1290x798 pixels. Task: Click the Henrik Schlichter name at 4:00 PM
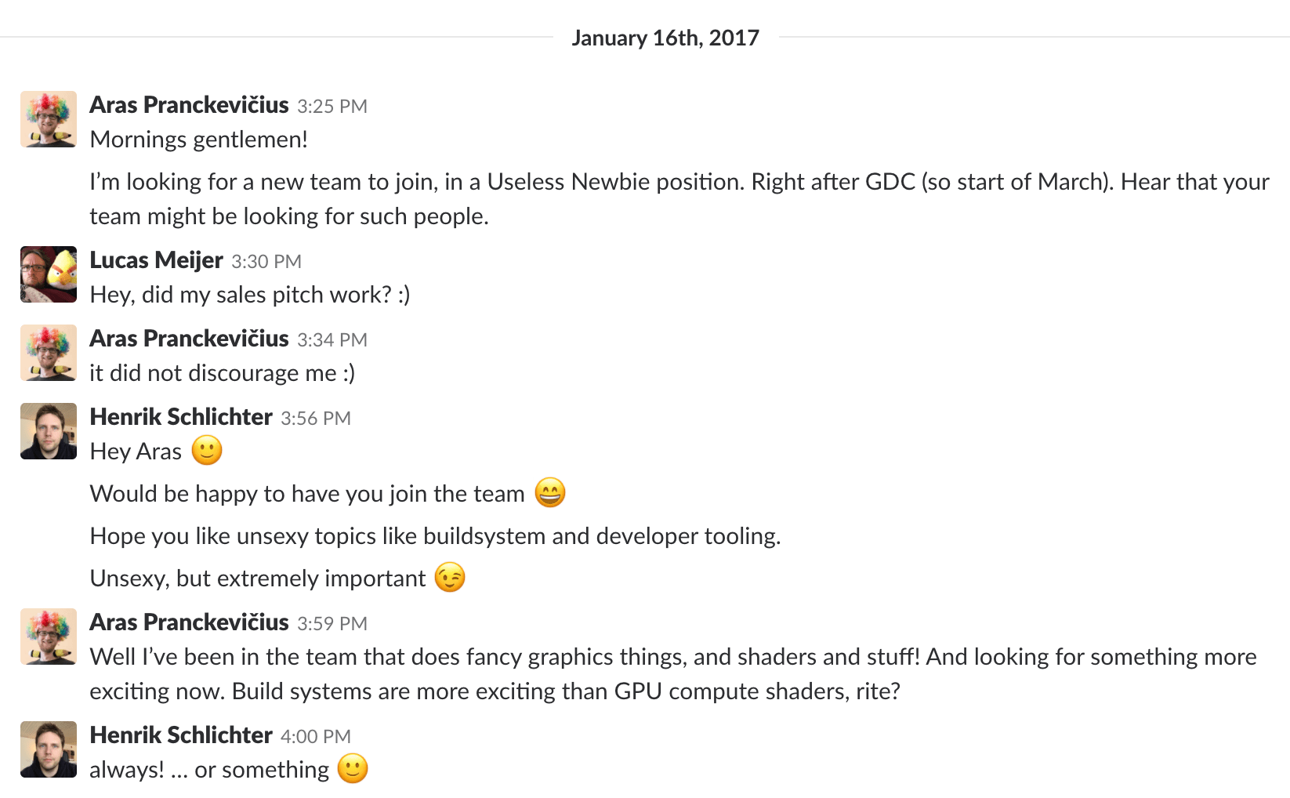181,735
